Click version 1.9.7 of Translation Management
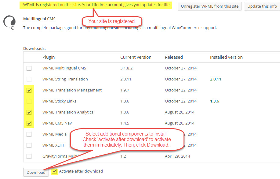280x179 pixels. [125, 90]
